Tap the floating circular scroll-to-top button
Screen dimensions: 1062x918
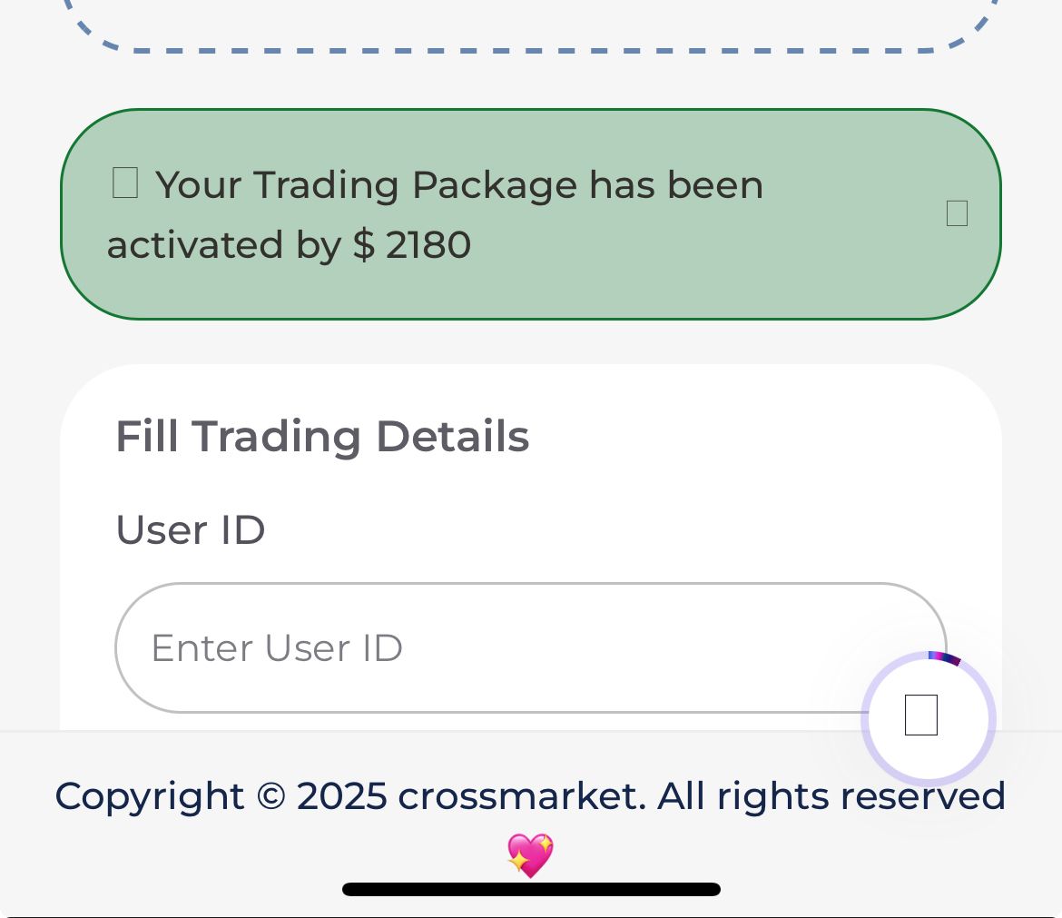[x=921, y=716]
